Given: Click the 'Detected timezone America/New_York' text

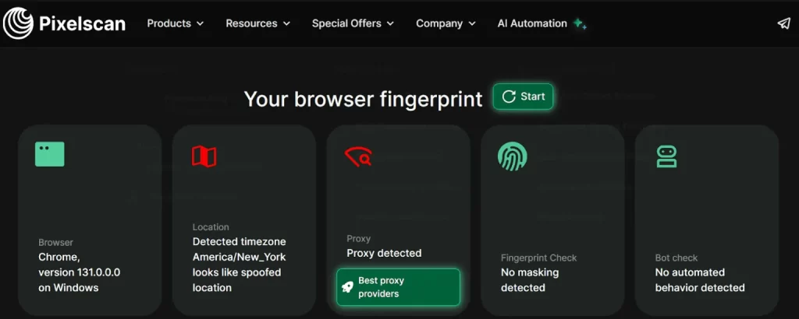Looking at the screenshot, I should pyautogui.click(x=240, y=249).
